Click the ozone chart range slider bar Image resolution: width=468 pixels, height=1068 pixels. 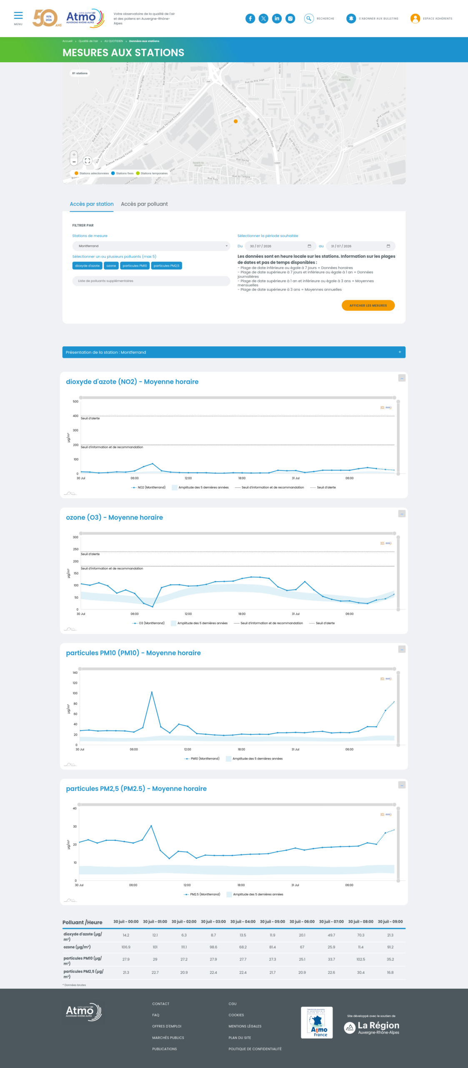(x=238, y=533)
